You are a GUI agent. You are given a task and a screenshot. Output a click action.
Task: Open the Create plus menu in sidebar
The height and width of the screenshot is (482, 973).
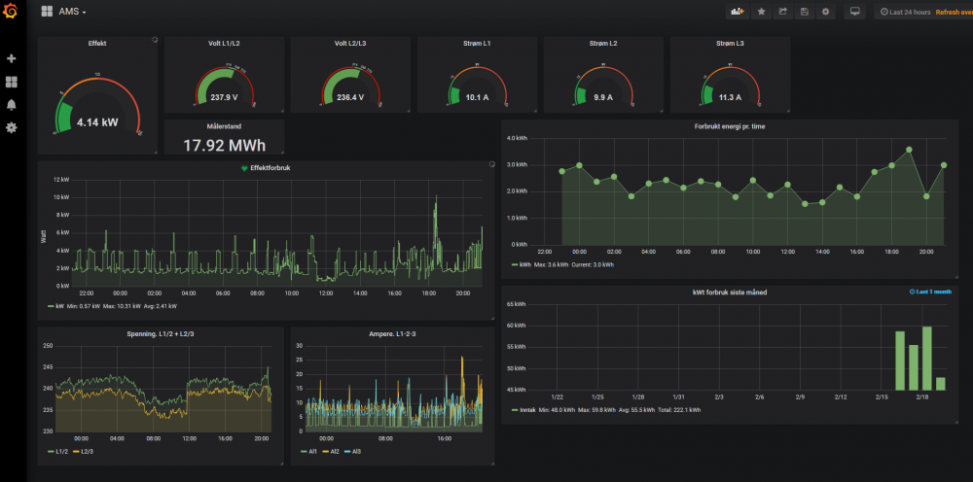tap(12, 58)
